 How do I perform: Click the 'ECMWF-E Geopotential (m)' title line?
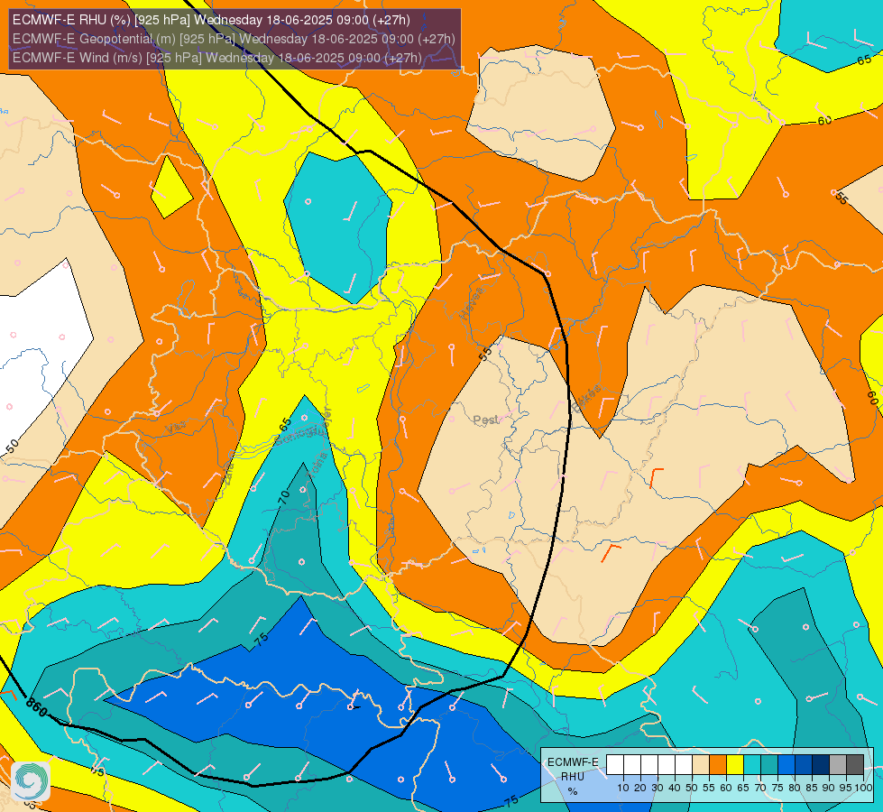click(234, 39)
